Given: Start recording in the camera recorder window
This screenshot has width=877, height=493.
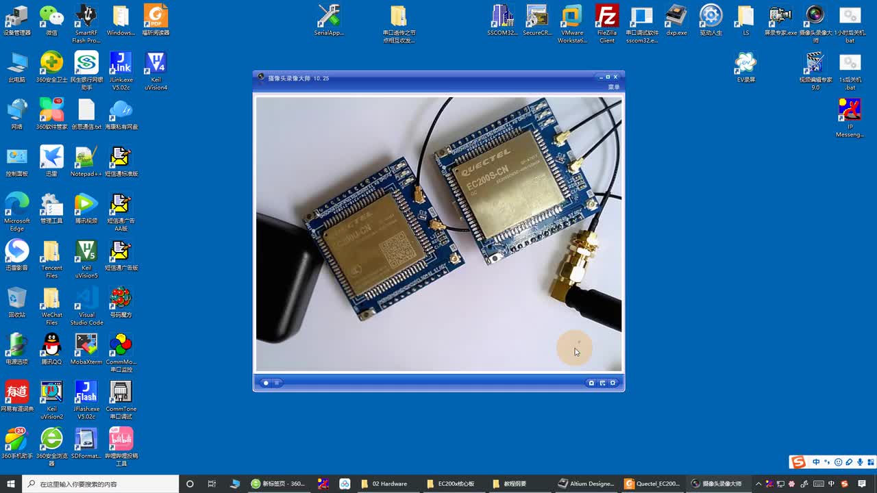Looking at the screenshot, I should (x=266, y=383).
